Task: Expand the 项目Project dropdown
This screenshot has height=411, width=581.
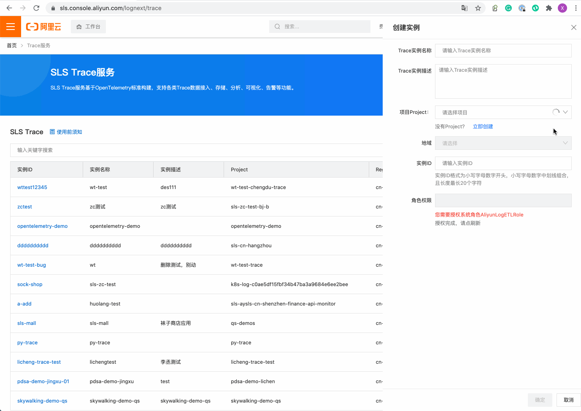Action: [x=503, y=112]
